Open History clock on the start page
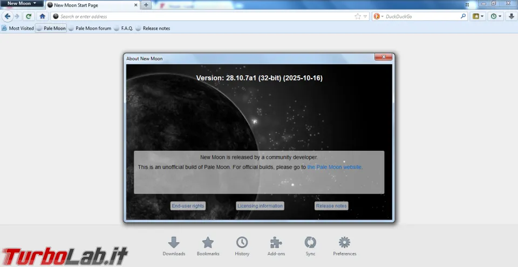The image size is (518, 267). pyautogui.click(x=242, y=246)
